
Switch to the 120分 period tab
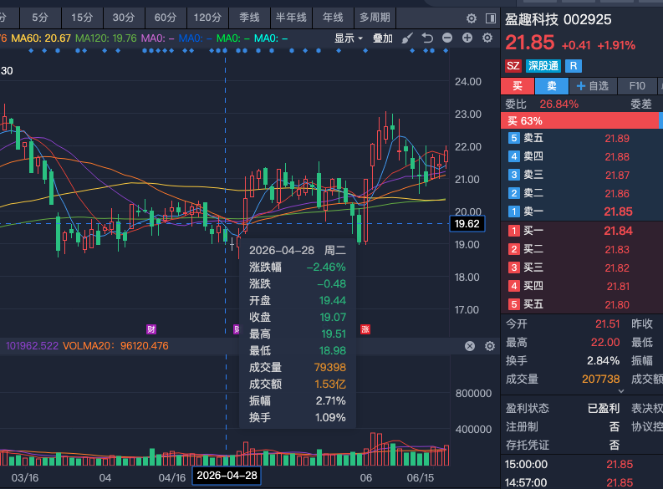(207, 18)
